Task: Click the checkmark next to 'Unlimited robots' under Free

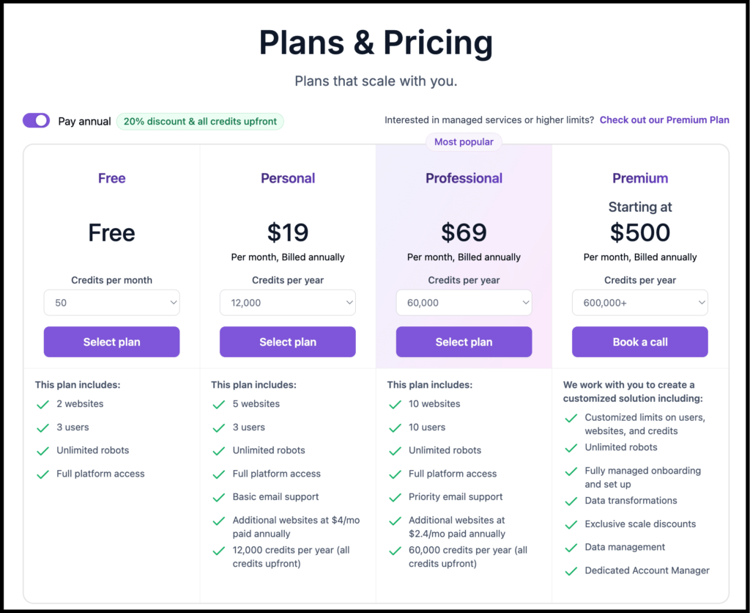Action: coord(42,450)
